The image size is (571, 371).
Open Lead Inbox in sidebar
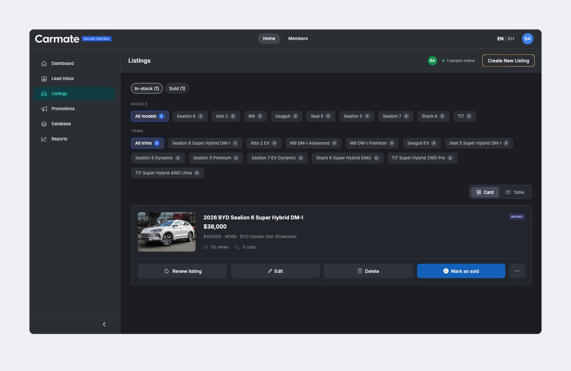click(x=74, y=78)
